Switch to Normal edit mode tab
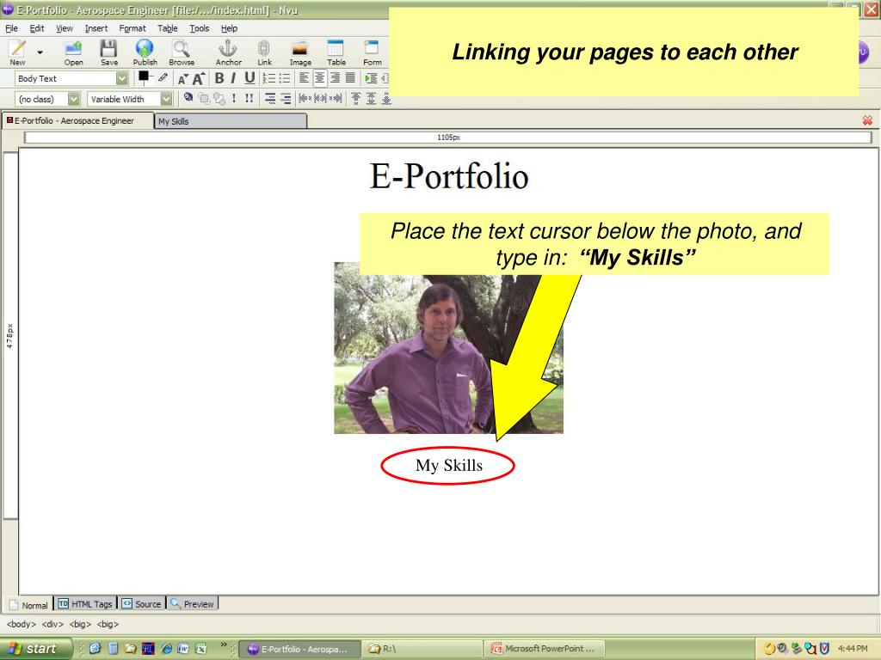 [28, 604]
